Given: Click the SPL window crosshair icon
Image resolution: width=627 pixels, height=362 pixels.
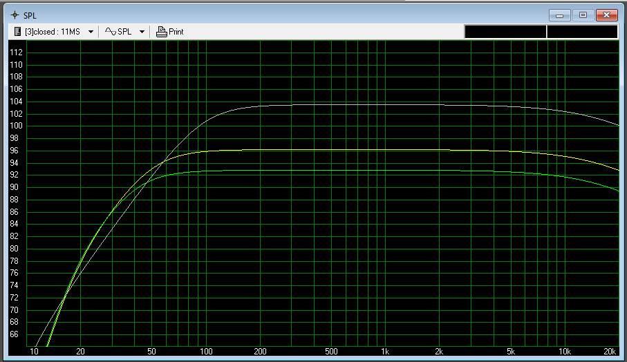Looking at the screenshot, I should click(x=15, y=15).
